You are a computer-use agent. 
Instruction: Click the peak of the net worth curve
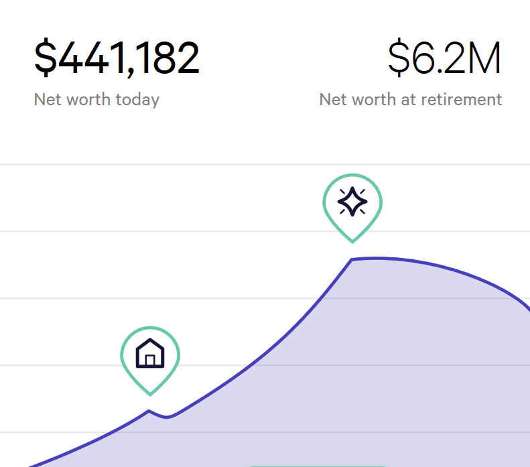click(375, 258)
